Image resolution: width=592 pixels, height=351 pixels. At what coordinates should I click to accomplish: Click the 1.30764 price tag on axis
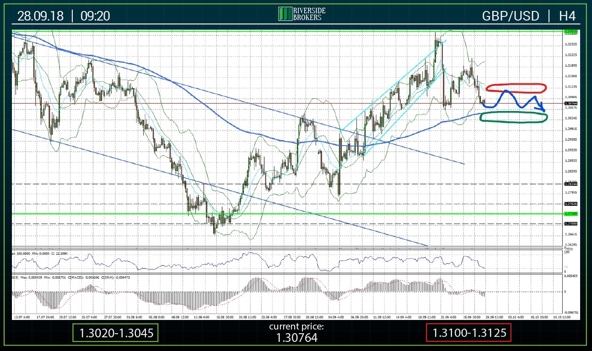click(571, 104)
